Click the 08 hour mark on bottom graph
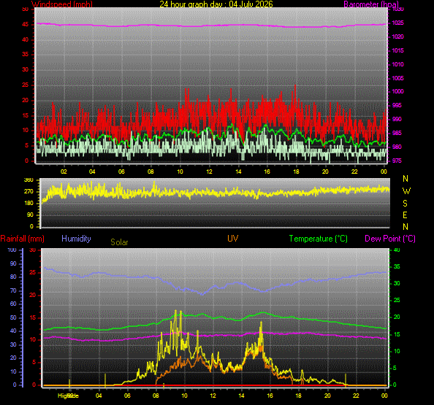This screenshot has width=434, height=405. (156, 396)
